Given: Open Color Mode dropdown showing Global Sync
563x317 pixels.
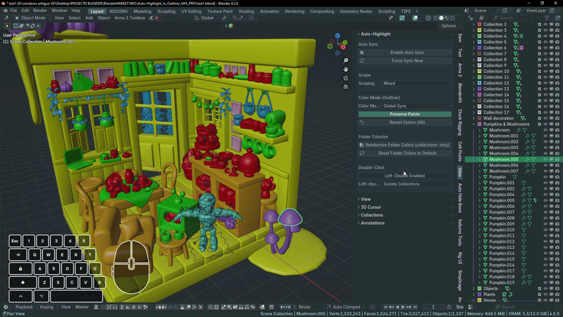Looking at the screenshot, I should tap(416, 106).
